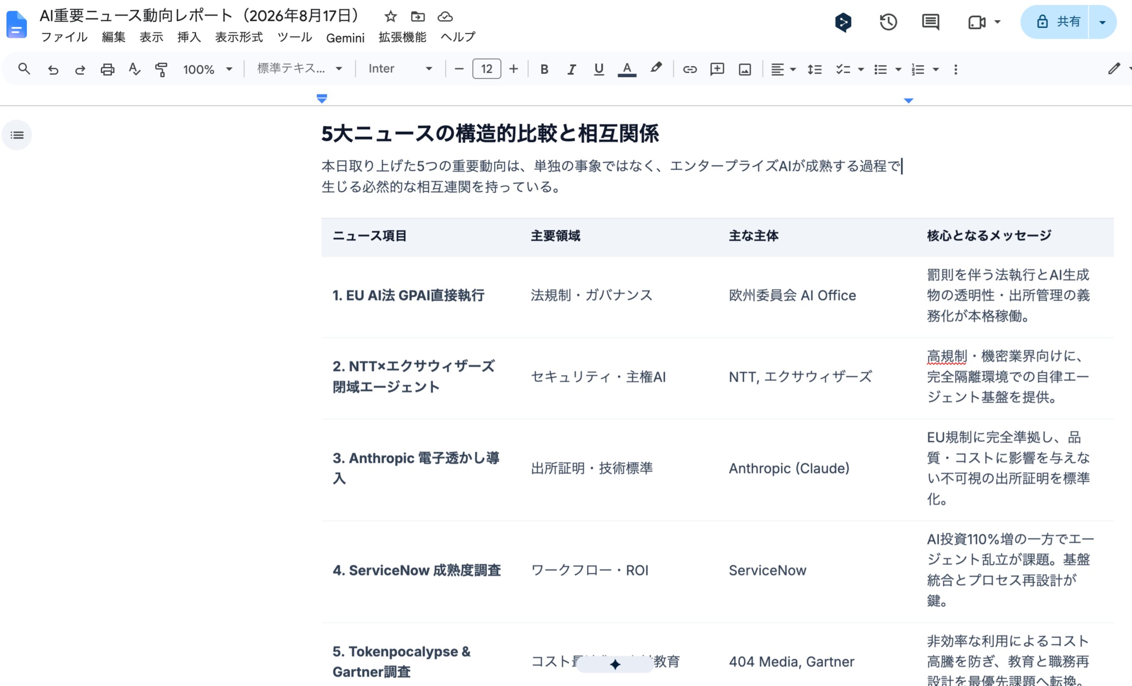Open the zoom 100% dropdown
Screen dimensions: 1132x686
[208, 69]
